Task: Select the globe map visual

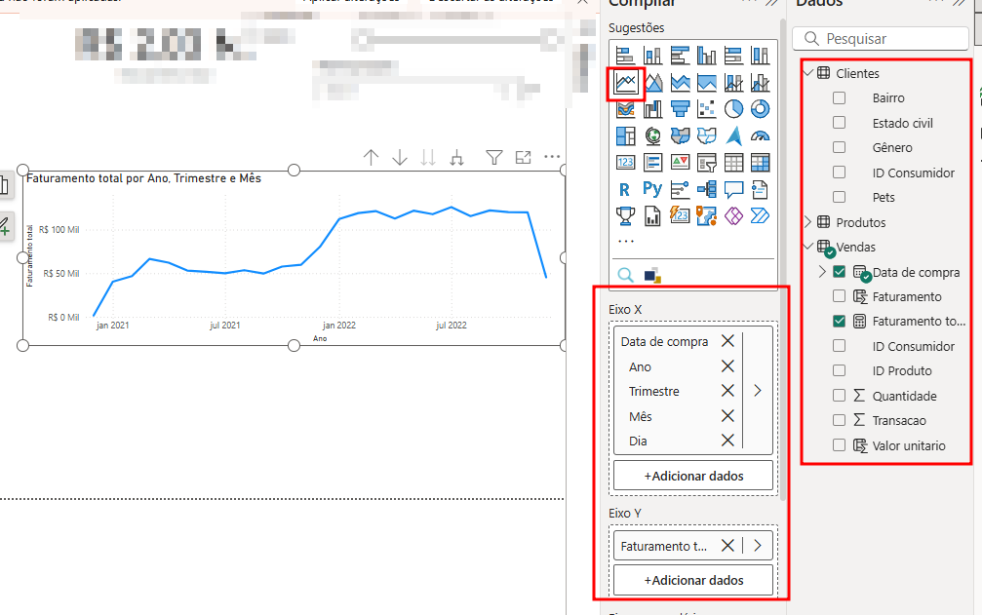Action: tap(652, 135)
